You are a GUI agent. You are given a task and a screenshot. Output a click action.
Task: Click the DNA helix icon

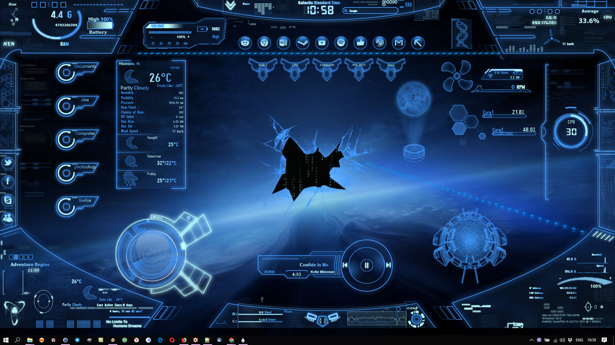click(x=462, y=33)
